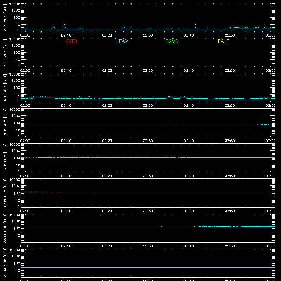Select the 245 MHz [SFU] axis title
This screenshot has width=281, height=281.
click(5, 17)
